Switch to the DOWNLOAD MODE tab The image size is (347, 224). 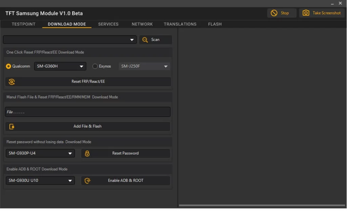pyautogui.click(x=67, y=24)
